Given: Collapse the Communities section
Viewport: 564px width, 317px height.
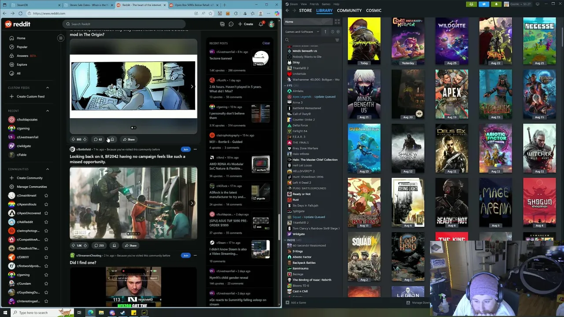Looking at the screenshot, I should [x=48, y=169].
